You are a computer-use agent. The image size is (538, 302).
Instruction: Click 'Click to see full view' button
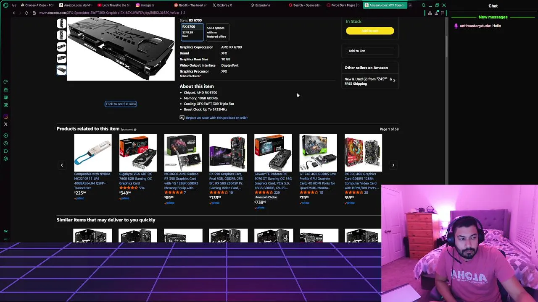[121, 104]
